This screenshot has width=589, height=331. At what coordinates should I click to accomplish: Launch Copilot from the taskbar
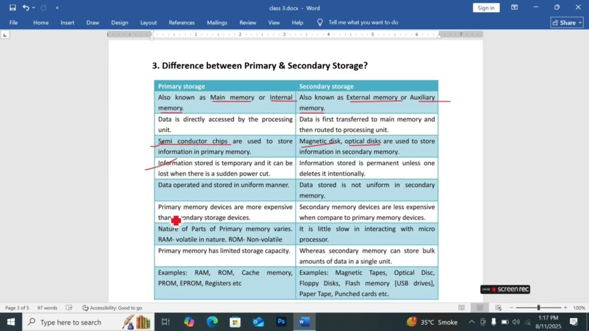189,322
